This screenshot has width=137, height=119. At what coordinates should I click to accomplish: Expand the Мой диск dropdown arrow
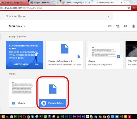24,26
